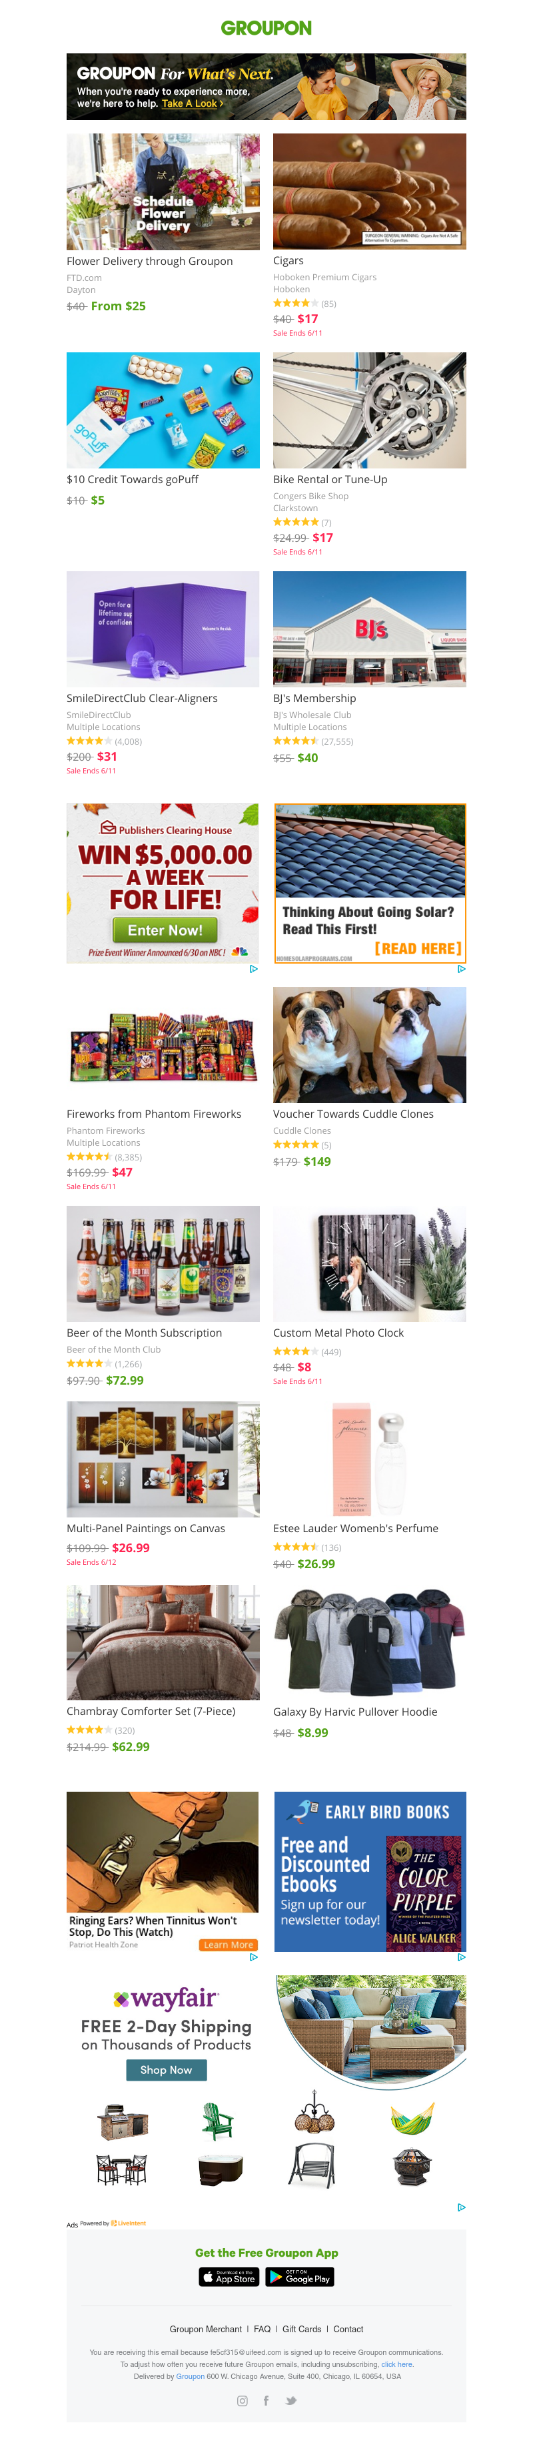Open the Custom Metal Photo Clock image
The height and width of the screenshot is (2441, 533).
pyautogui.click(x=369, y=1263)
